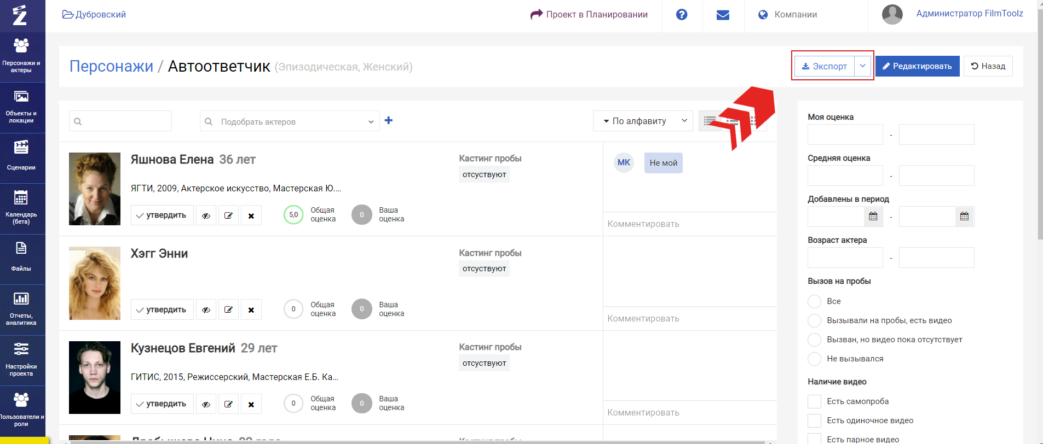Image resolution: width=1043 pixels, height=444 pixels.
Task: Focus Средняя оценка maximum field
Action: pos(937,176)
